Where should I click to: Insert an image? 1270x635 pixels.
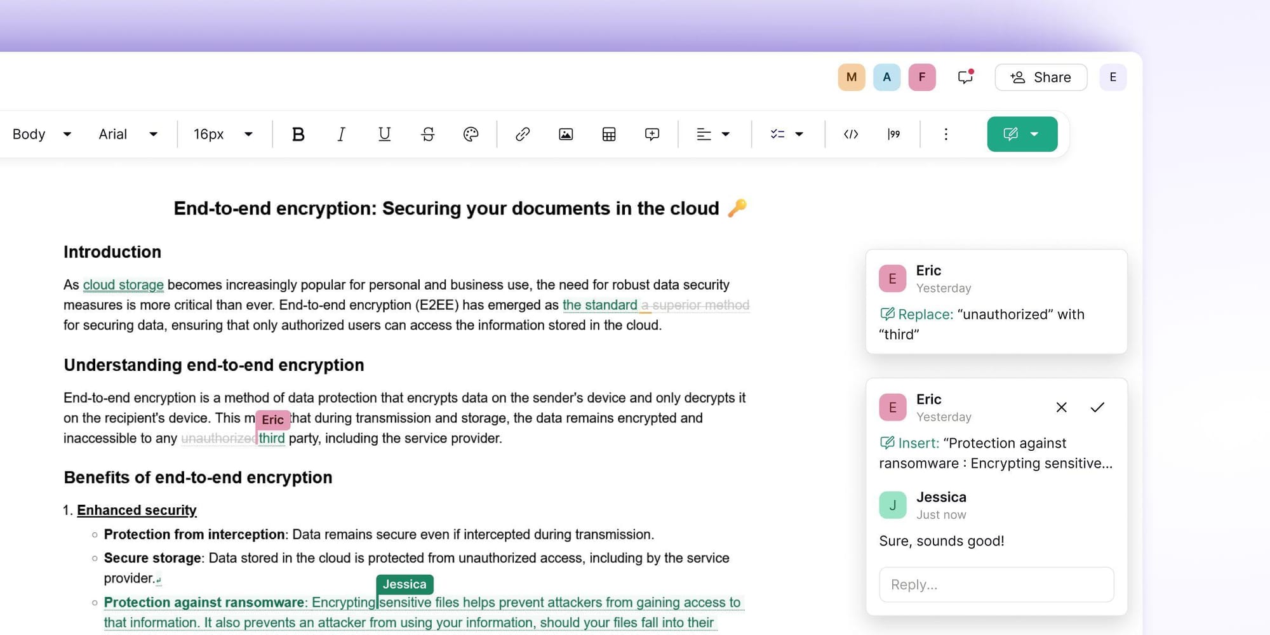(x=566, y=134)
